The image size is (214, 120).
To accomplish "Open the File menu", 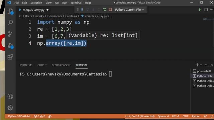I will click(x=16, y=3).
